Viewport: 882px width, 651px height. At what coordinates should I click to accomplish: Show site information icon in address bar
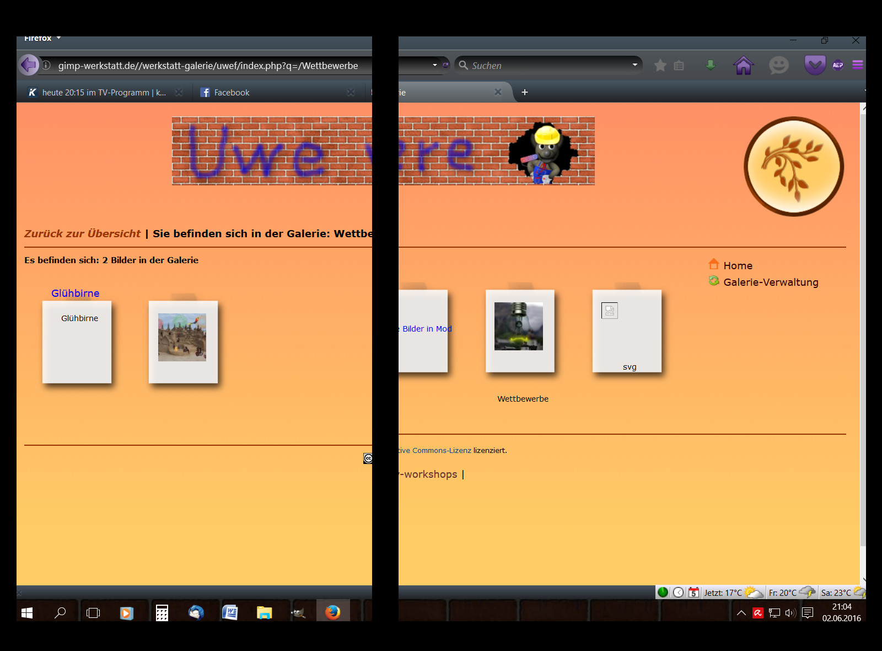pyautogui.click(x=47, y=65)
